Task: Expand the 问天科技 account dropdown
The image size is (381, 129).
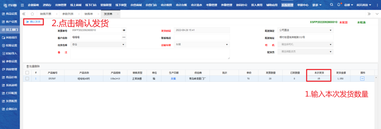Action: (364, 5)
